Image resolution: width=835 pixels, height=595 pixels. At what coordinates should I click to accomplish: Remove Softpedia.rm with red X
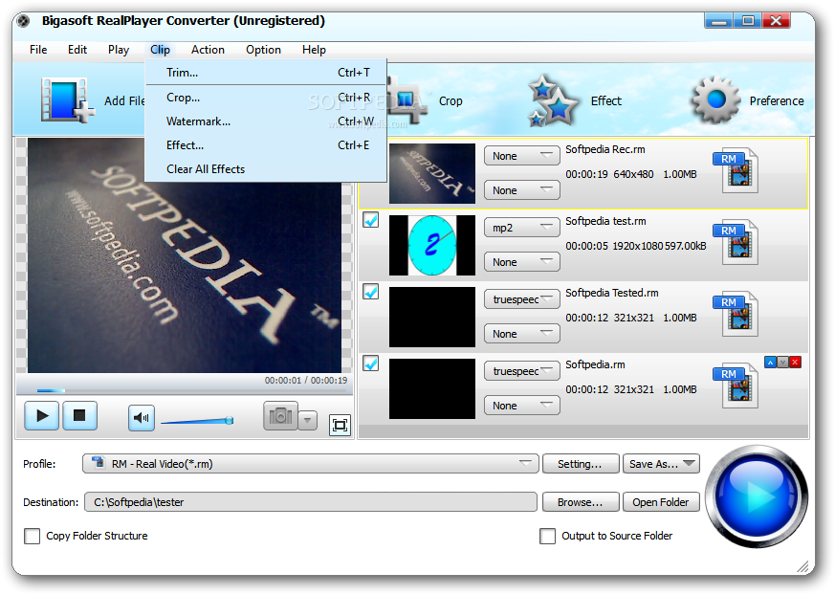coord(795,363)
